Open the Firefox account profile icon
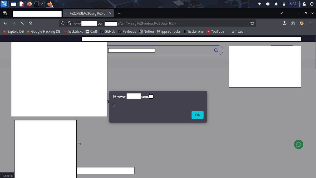316x178 pixels. point(284,23)
